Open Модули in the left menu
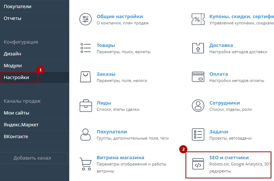The image size is (274, 181). coord(13,65)
